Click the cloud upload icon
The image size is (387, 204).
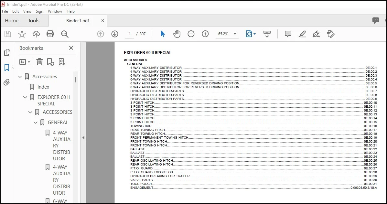coord(36,34)
